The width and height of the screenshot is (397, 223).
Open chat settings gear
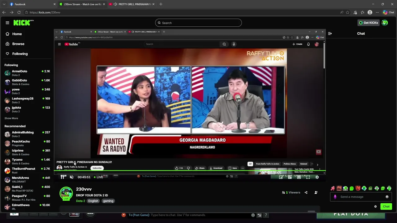(375, 206)
